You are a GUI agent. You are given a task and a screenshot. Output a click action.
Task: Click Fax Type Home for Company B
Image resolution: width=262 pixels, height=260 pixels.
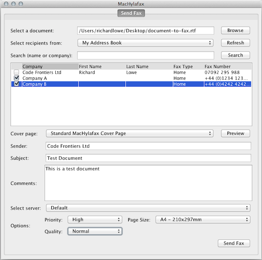180,84
